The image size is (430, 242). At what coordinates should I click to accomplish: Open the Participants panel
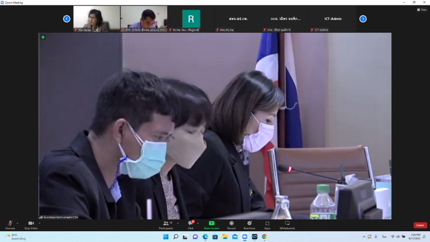click(x=166, y=224)
